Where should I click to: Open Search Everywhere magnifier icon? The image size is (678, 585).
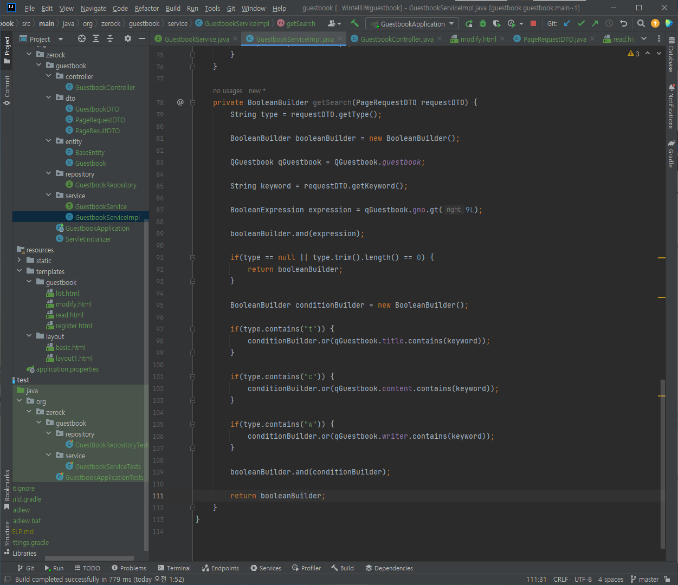coord(641,23)
